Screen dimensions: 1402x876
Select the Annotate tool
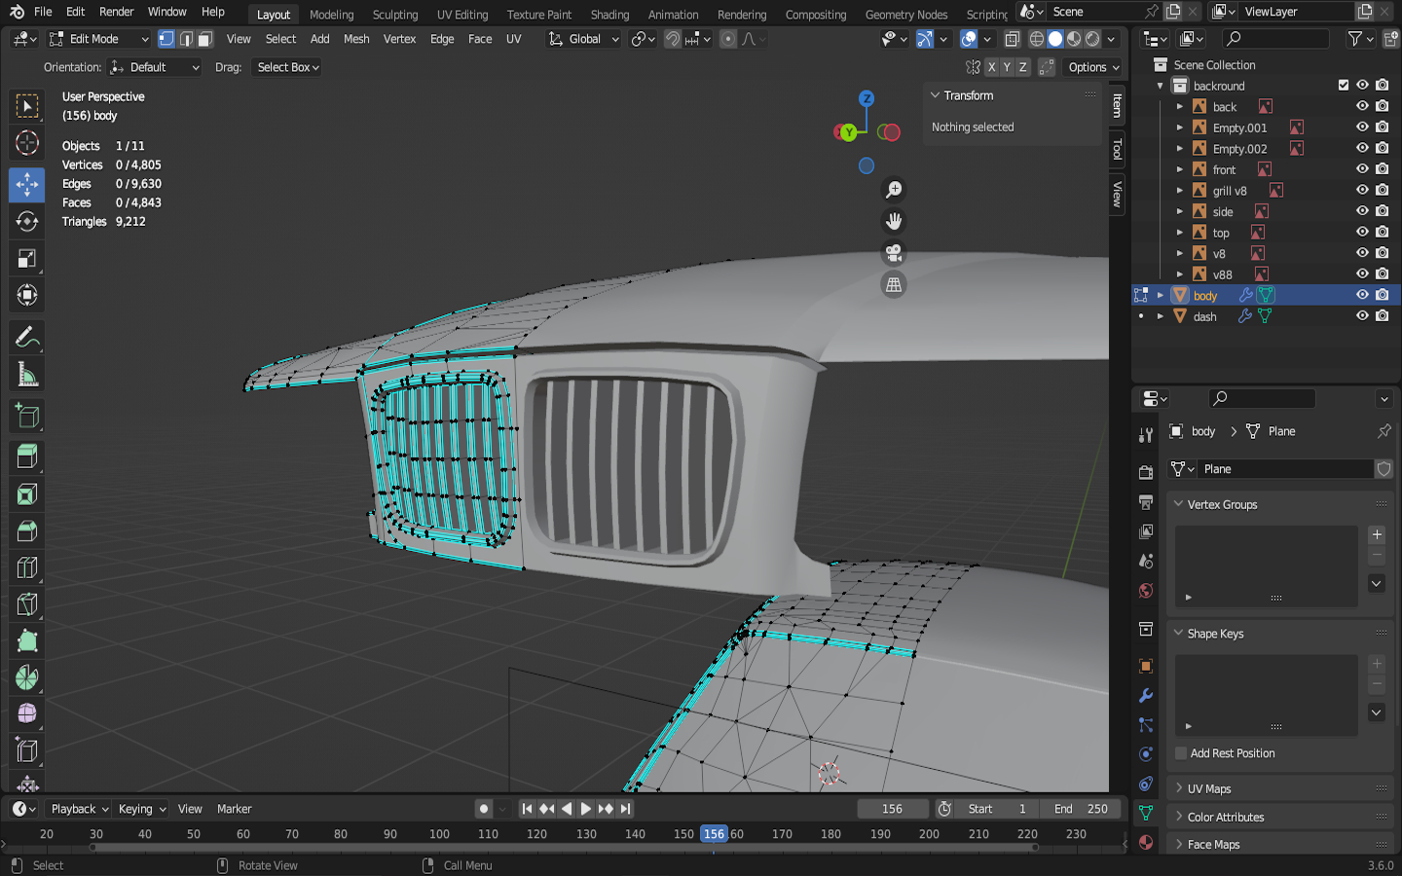27,338
